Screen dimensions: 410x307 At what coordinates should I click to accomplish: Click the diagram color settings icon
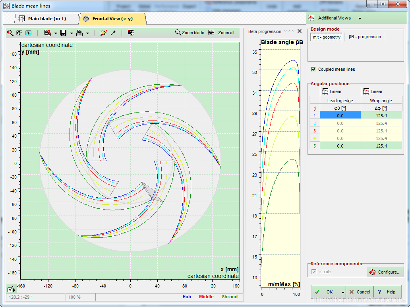tap(131, 33)
